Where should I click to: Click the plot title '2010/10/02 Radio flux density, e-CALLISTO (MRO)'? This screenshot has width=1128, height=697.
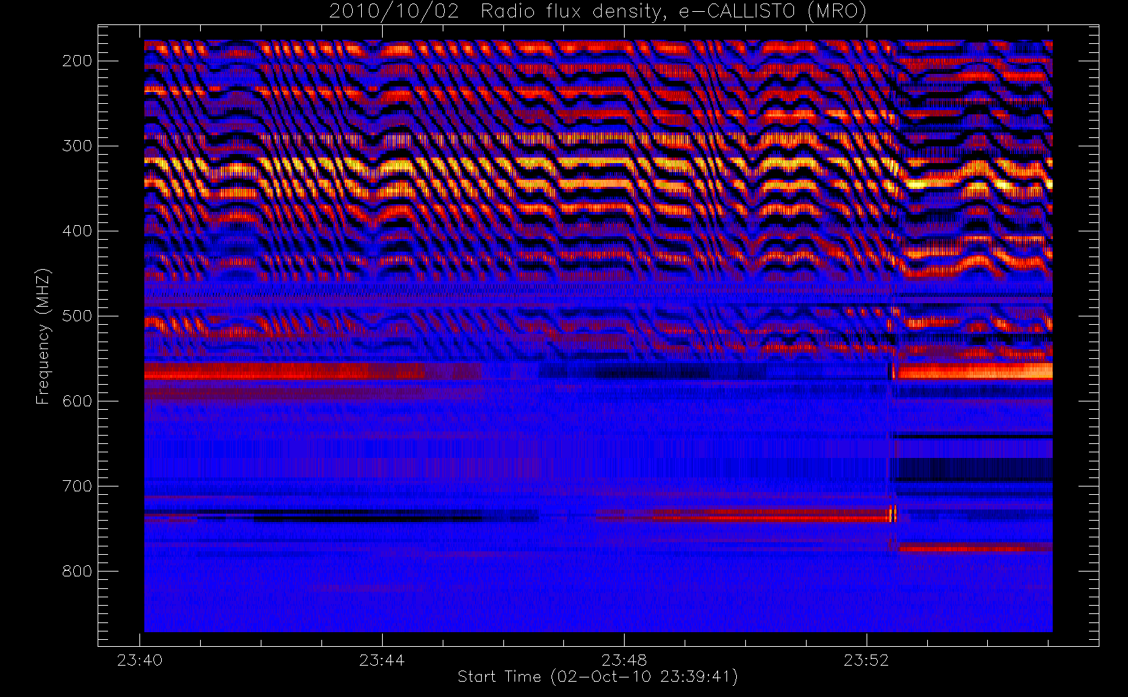pyautogui.click(x=598, y=12)
